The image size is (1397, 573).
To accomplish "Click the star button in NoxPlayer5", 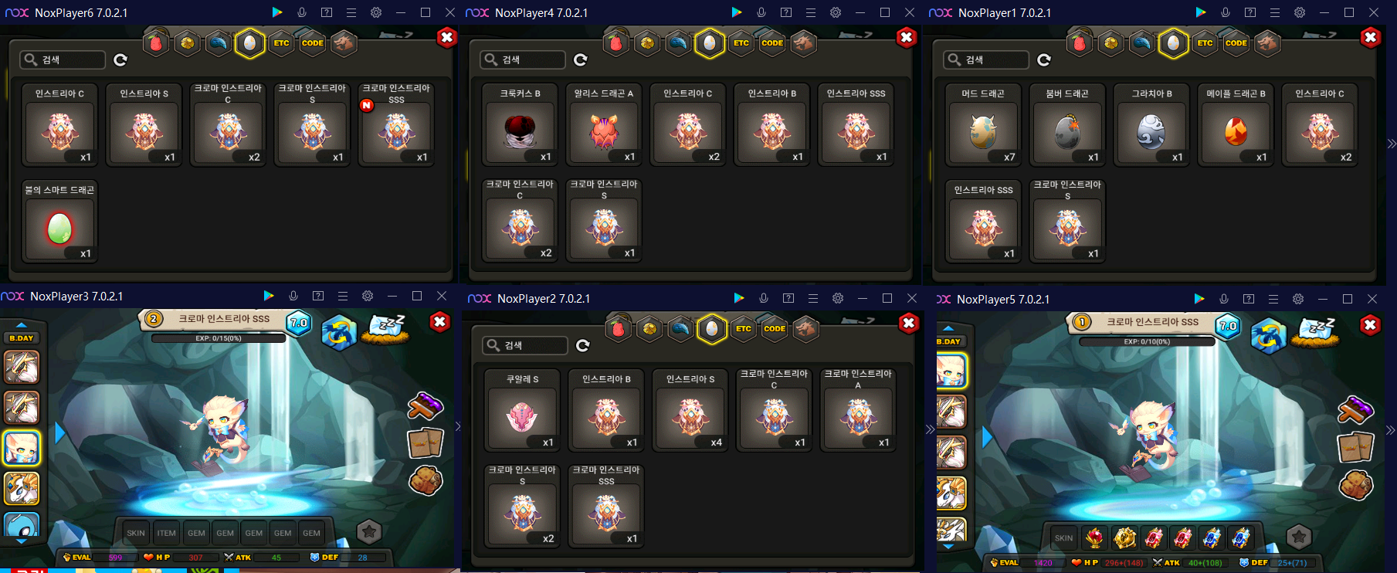I will (x=1299, y=537).
